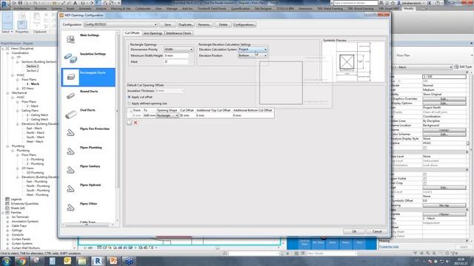The height and width of the screenshot is (266, 474).
Task: Click the Rename... button
Action: pos(204,24)
